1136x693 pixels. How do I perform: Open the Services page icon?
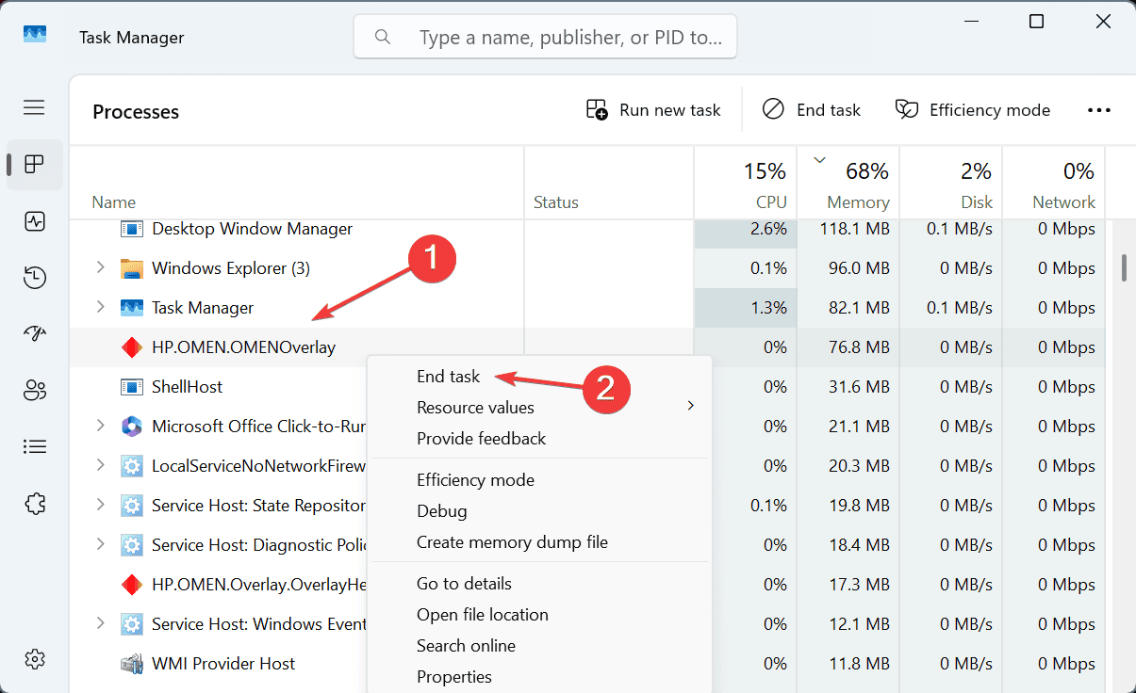35,503
